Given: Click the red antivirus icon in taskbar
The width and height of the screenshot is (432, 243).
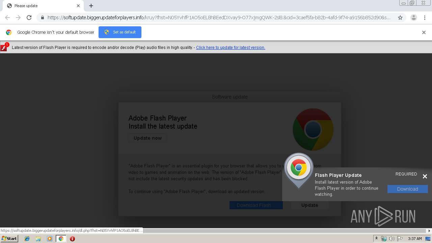Looking at the screenshot, I should 72,239.
